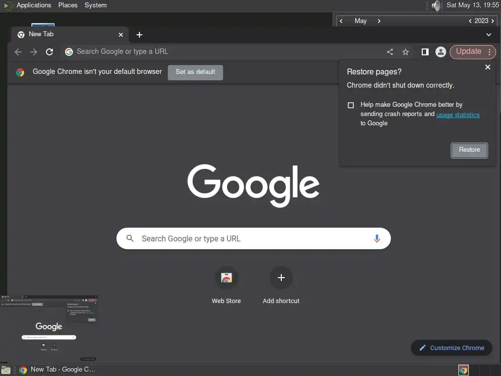Go to next month in calendar
This screenshot has height=376, width=501.
(x=379, y=21)
